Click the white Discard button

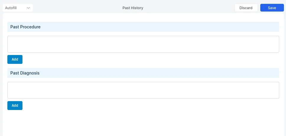pos(246,8)
